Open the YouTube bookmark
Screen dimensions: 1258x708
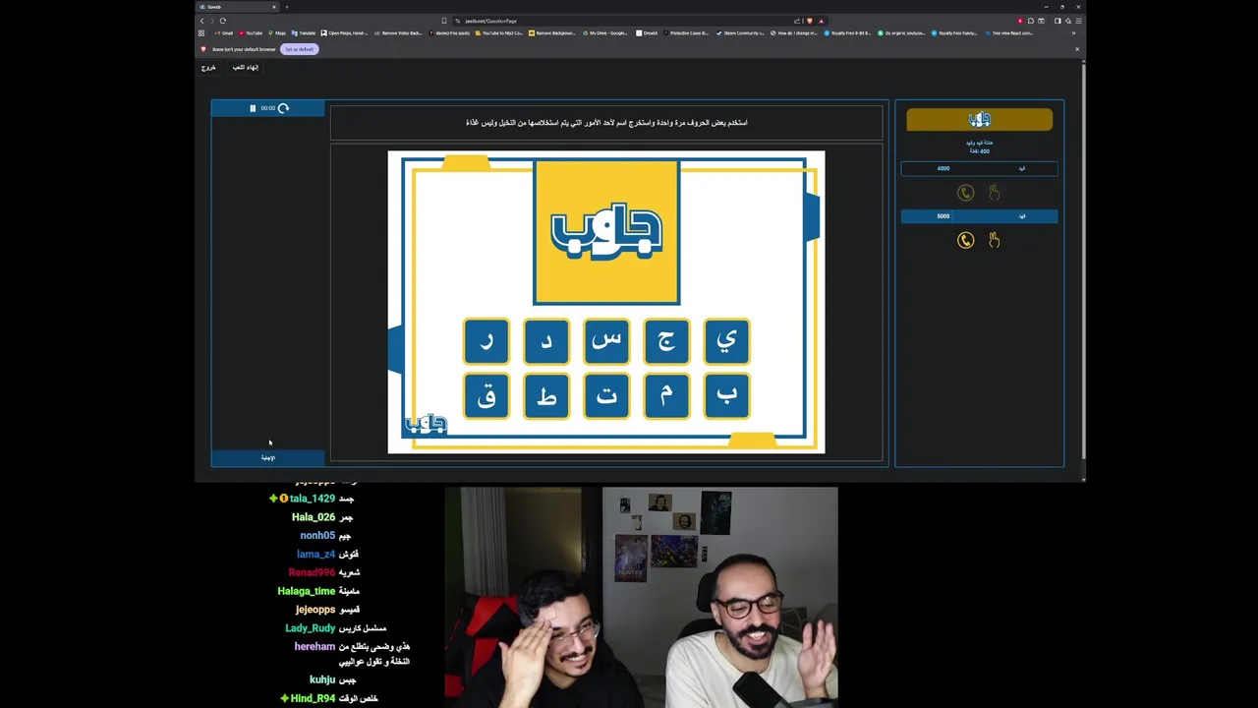click(x=251, y=33)
